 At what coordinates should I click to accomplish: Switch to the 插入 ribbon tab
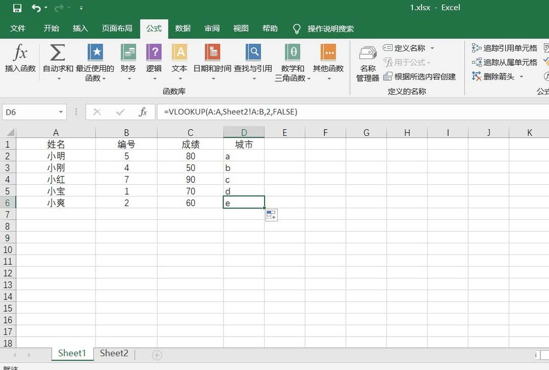(x=80, y=29)
